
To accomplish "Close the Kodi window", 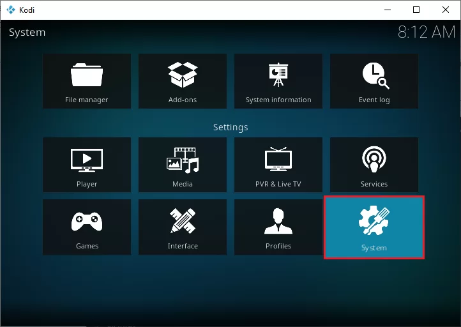I will 445,10.
